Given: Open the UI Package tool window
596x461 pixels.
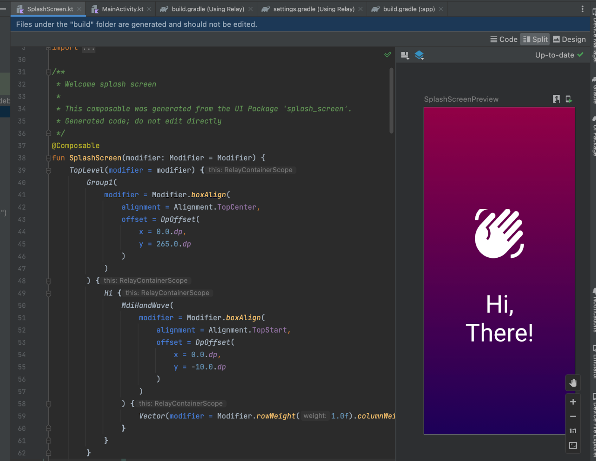Looking at the screenshot, I should point(594,136).
